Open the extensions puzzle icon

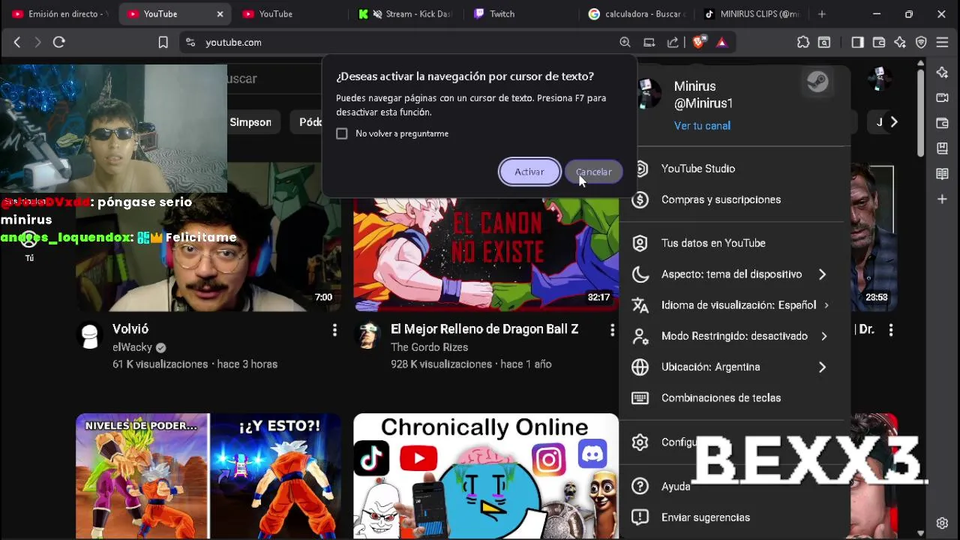pos(803,43)
